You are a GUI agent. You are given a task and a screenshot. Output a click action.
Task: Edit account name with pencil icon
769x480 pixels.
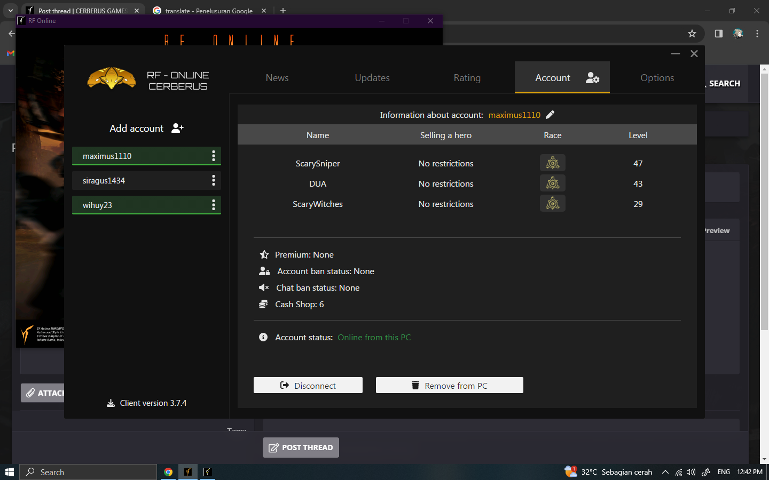pyautogui.click(x=550, y=115)
